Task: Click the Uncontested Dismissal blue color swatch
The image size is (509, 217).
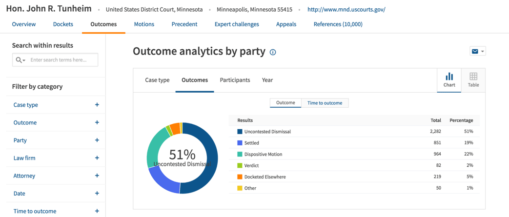Action: pos(240,132)
